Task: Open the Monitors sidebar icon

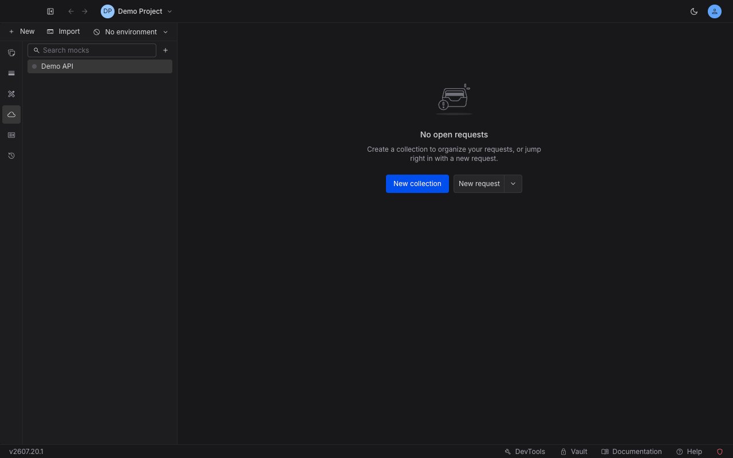Action: tap(11, 135)
